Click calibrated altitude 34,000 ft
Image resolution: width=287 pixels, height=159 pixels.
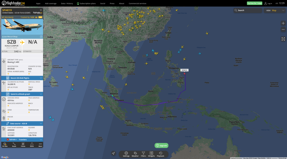11,84
